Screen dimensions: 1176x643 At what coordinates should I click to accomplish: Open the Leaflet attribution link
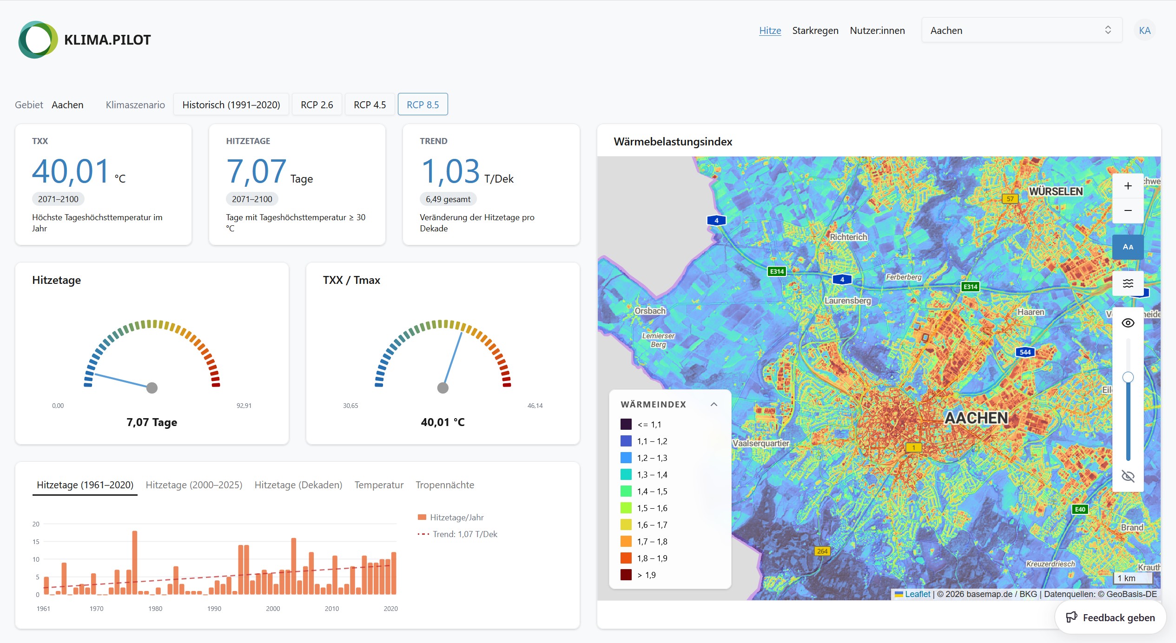click(917, 594)
